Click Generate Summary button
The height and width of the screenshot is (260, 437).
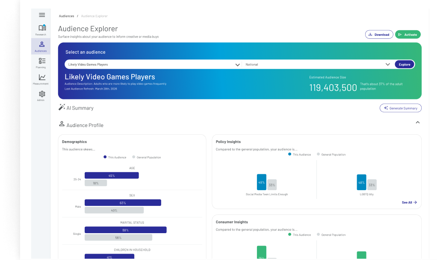pos(401,108)
